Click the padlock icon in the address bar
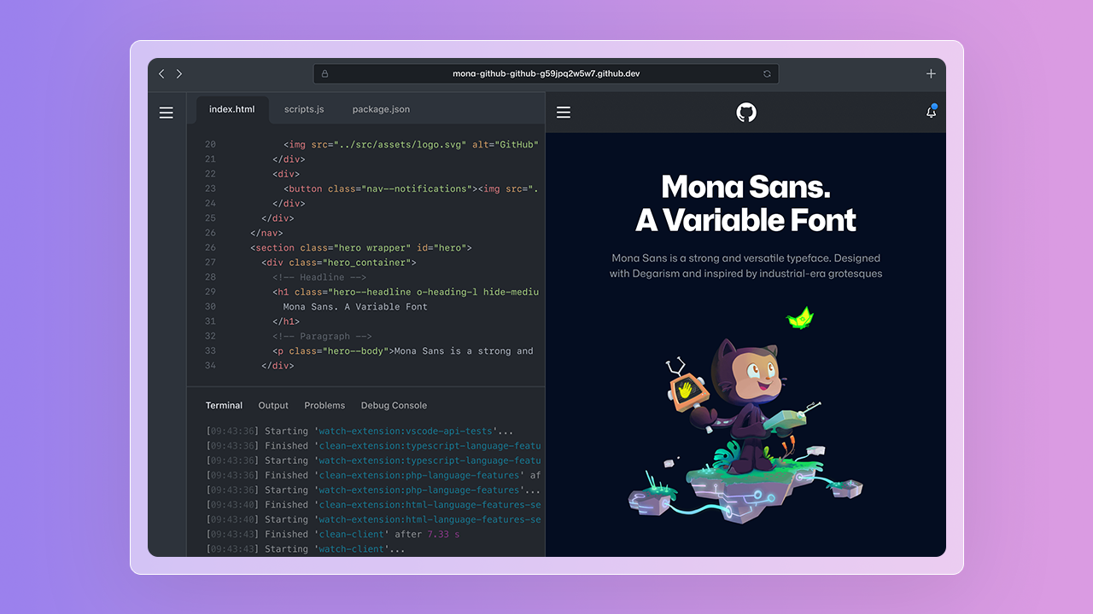This screenshot has height=614, width=1093. 324,73
